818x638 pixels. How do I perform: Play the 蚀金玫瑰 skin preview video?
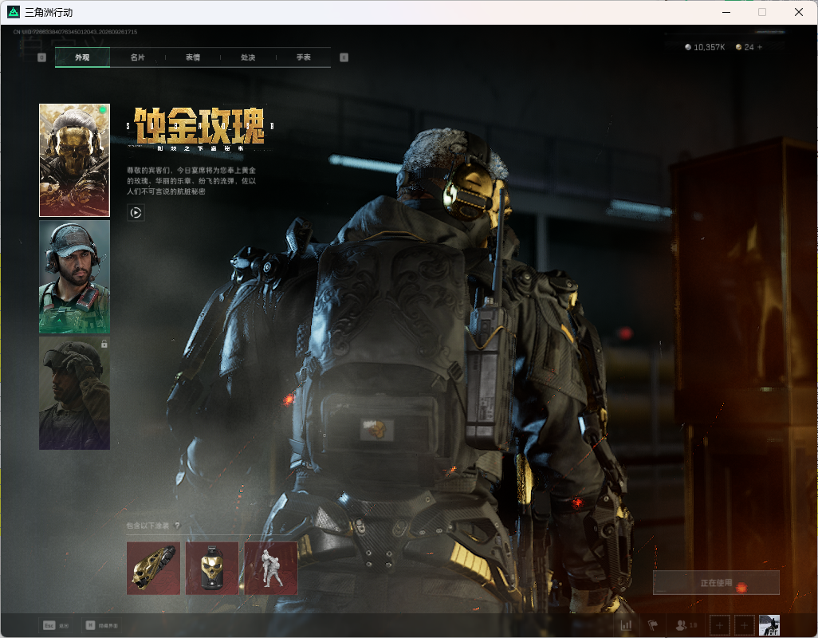(136, 212)
